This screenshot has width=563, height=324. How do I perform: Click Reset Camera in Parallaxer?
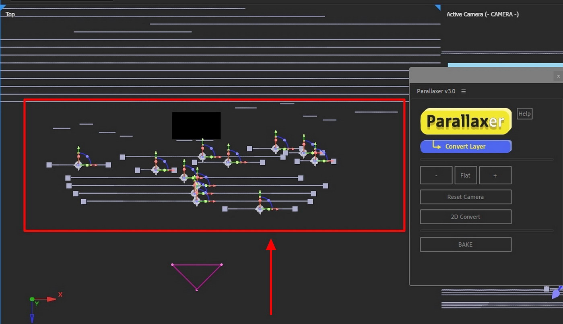(466, 197)
